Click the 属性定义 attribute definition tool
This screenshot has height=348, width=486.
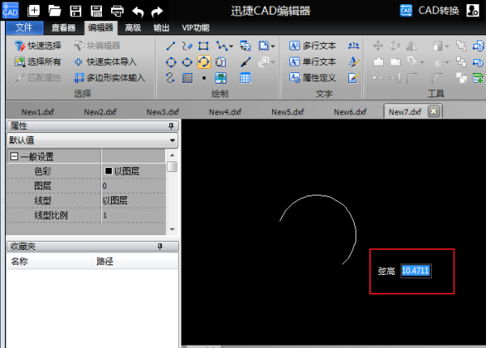(x=313, y=77)
